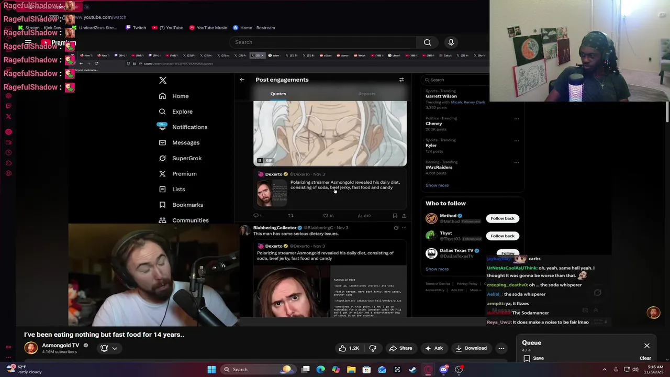Switch to the Reposts tab
This screenshot has height=377, width=670.
(366, 94)
